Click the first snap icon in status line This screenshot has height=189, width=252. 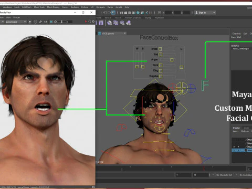(x=121, y=13)
